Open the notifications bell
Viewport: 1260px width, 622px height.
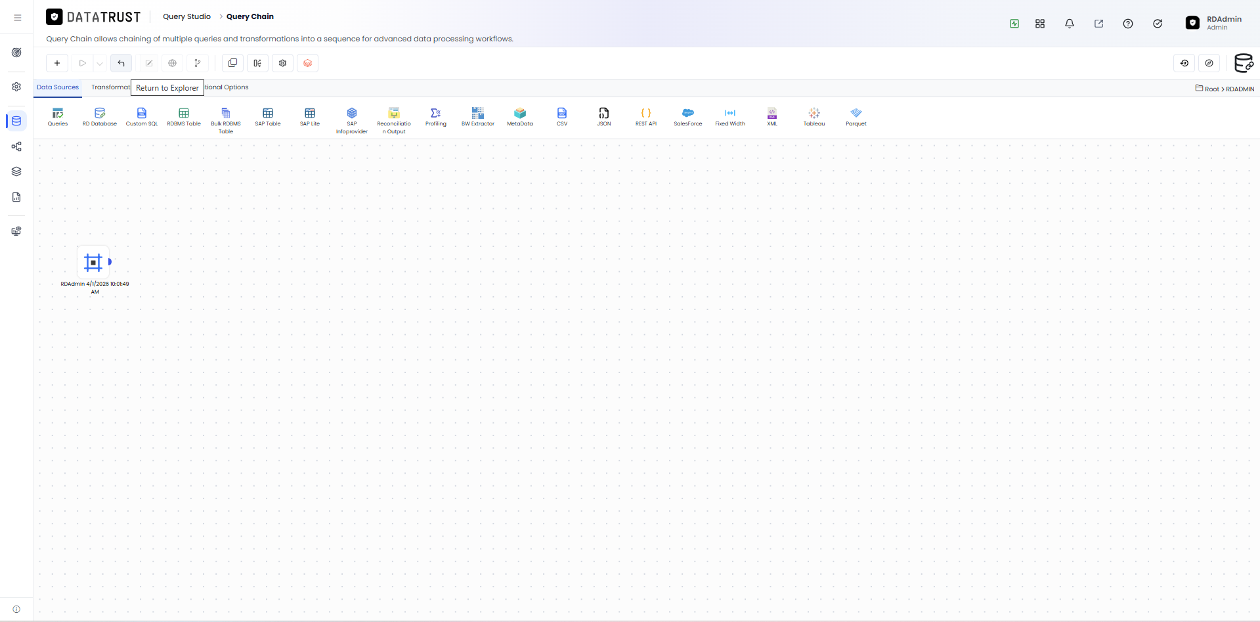point(1070,24)
